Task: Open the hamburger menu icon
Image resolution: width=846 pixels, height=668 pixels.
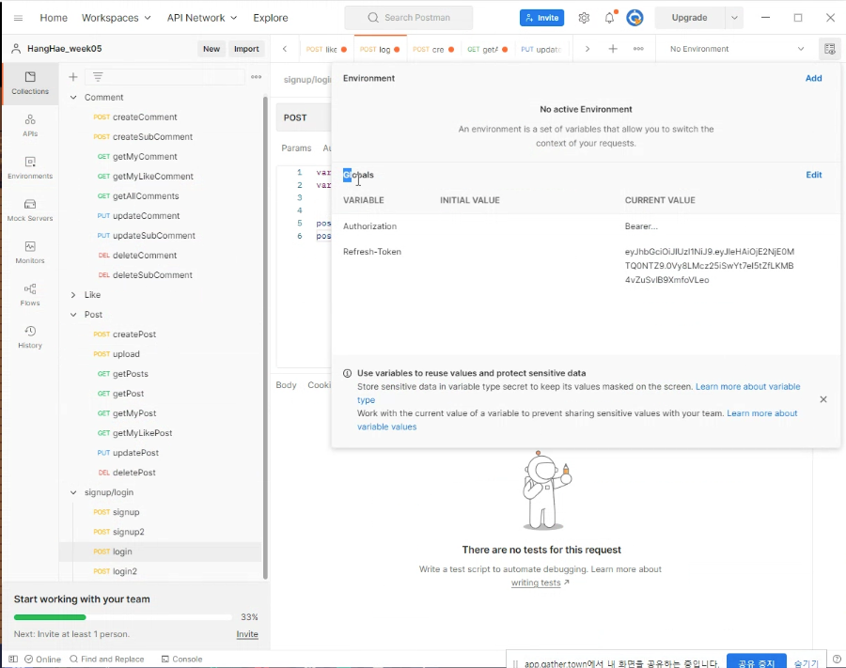Action: click(x=19, y=18)
